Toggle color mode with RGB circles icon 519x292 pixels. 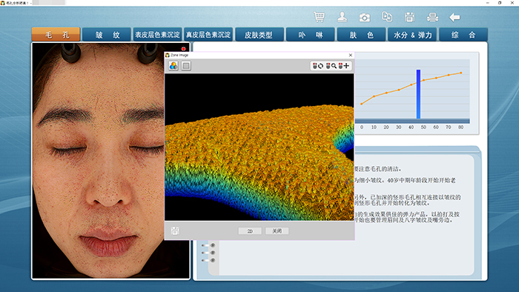(x=173, y=66)
